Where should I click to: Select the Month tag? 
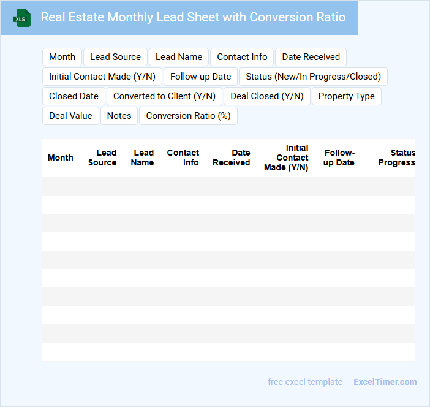click(62, 57)
